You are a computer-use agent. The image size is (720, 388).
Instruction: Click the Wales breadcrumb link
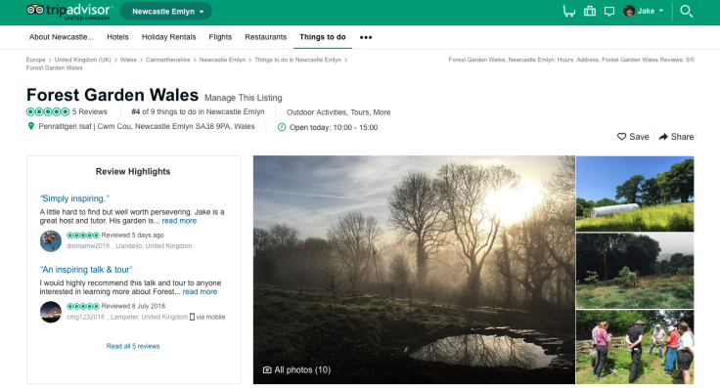[128, 60]
